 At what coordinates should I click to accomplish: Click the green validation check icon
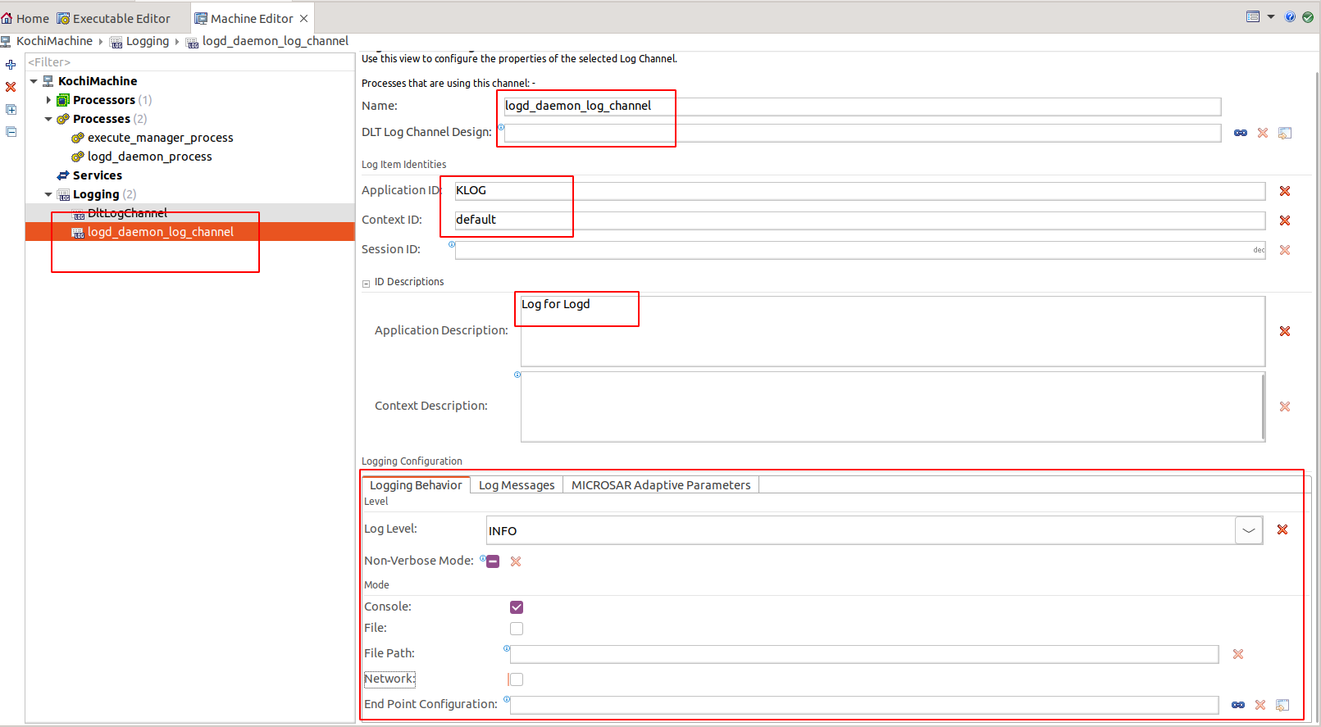click(1308, 17)
